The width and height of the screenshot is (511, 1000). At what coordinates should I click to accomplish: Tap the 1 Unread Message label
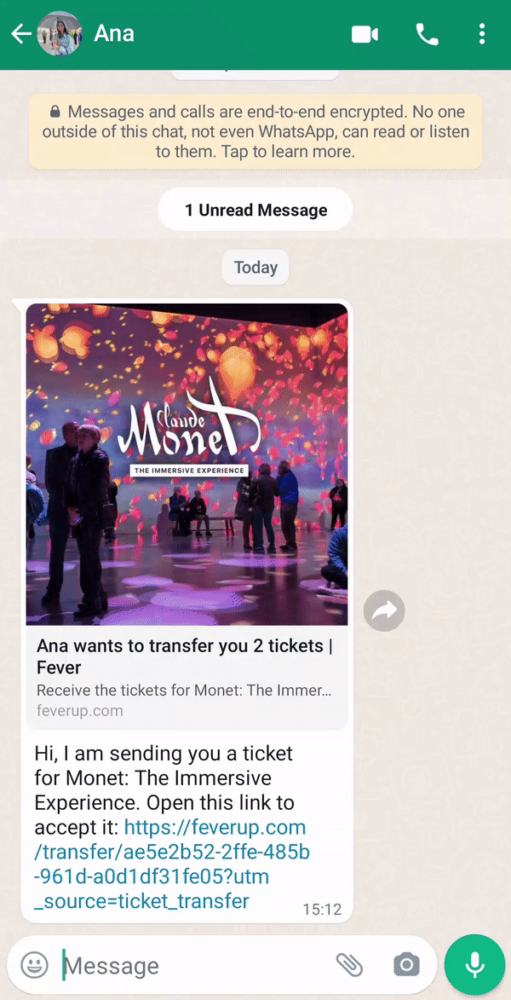255,210
